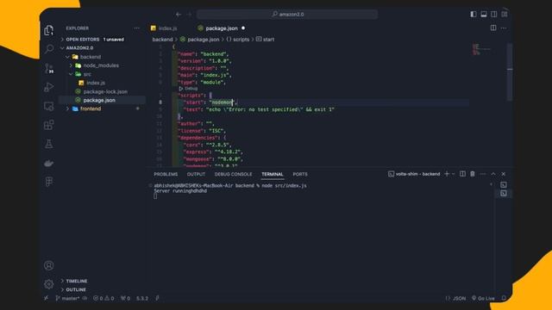552x310 pixels.
Task: Open errors and warnings count in status bar
Action: pyautogui.click(x=103, y=298)
